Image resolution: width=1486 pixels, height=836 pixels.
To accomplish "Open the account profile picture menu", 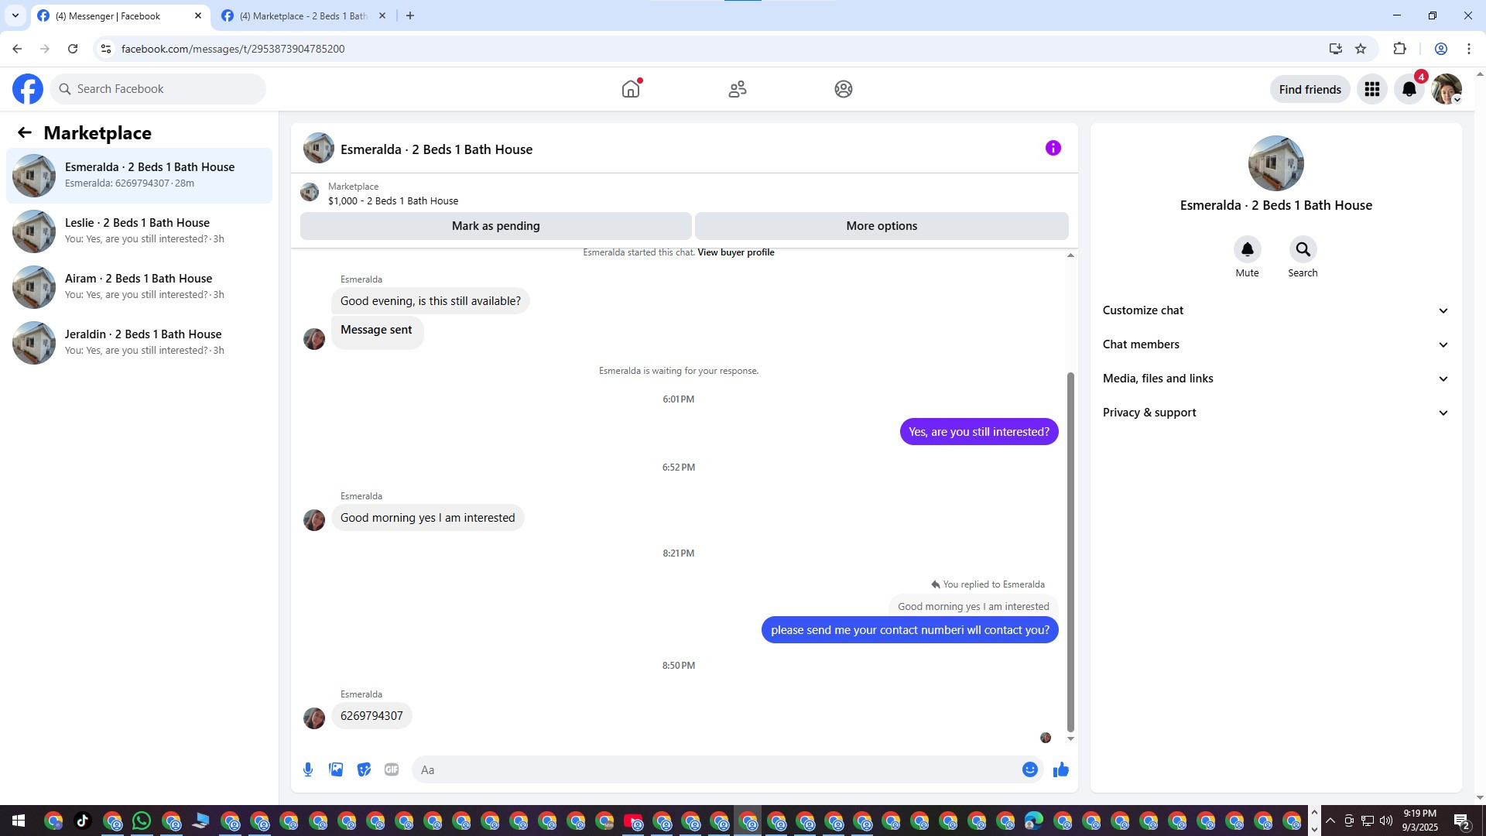I will click(x=1447, y=89).
